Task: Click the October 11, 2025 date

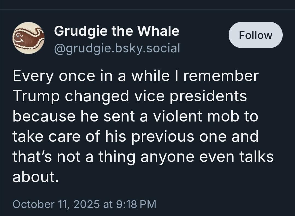Action: (56, 204)
